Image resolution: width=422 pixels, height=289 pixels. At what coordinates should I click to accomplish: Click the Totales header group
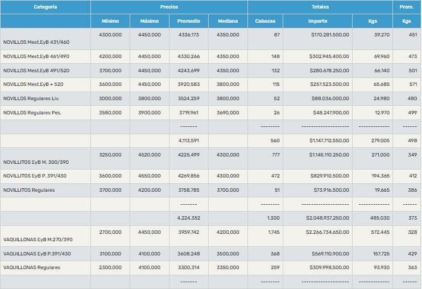tap(320, 7)
